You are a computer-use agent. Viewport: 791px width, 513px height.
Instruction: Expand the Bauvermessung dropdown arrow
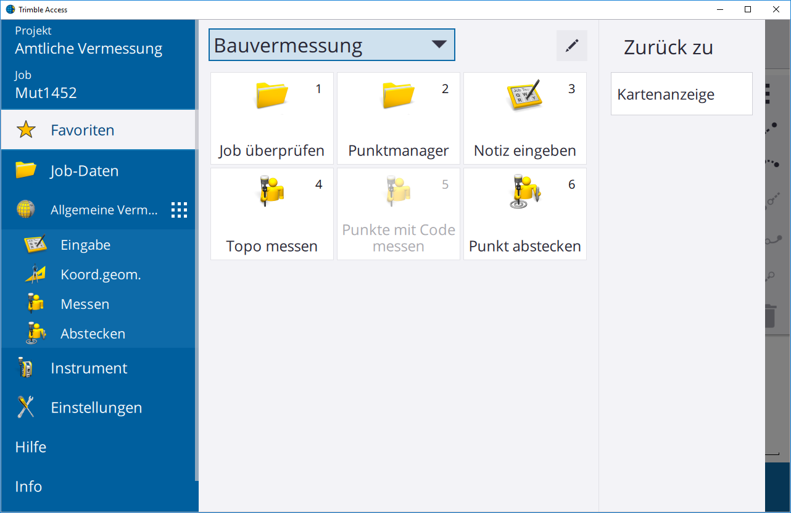click(x=439, y=44)
